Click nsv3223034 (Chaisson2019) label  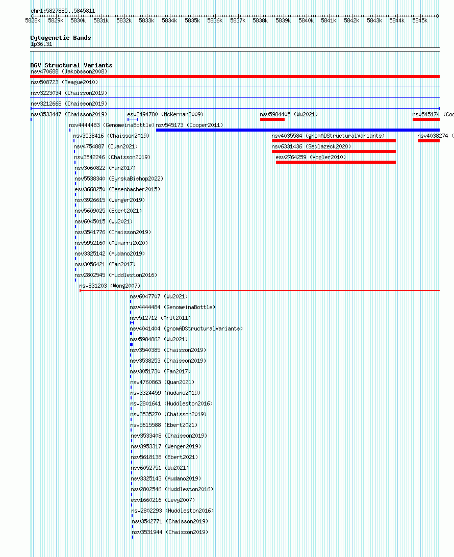68,93
